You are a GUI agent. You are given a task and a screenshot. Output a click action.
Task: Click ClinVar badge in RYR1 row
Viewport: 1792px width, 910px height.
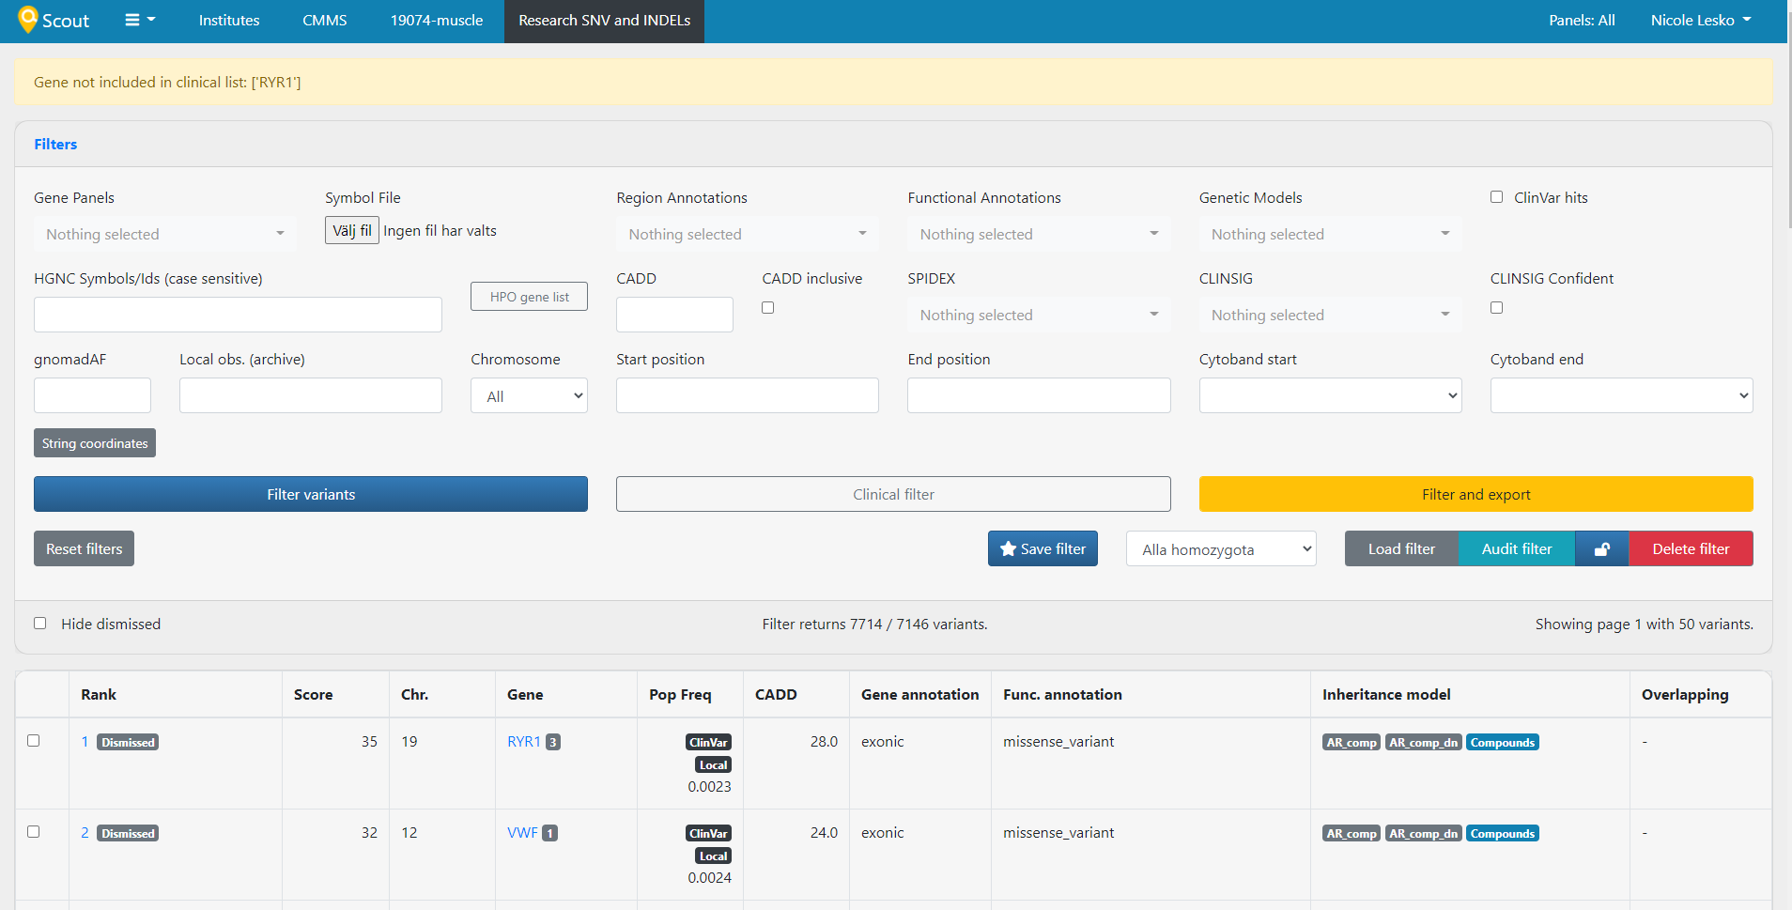coord(708,742)
